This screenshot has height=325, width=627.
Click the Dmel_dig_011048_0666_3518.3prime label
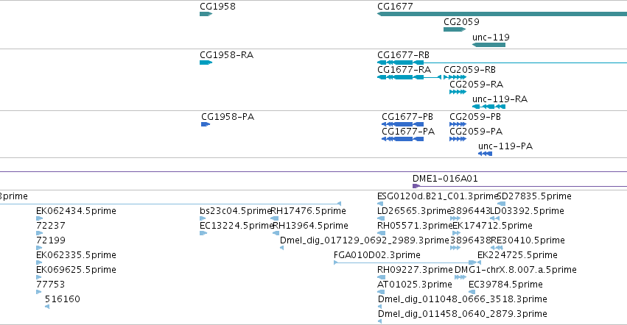click(x=462, y=299)
